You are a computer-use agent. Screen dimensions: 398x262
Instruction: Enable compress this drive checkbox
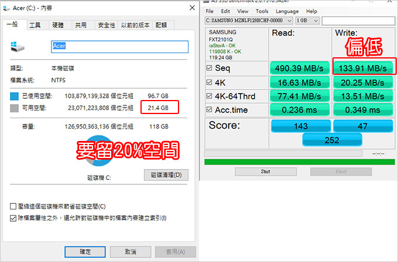point(13,206)
